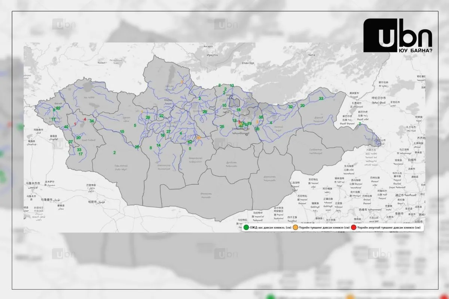Select the green marker labeled 34
This screenshot has width=449, height=299.
pyautogui.click(x=92, y=121)
